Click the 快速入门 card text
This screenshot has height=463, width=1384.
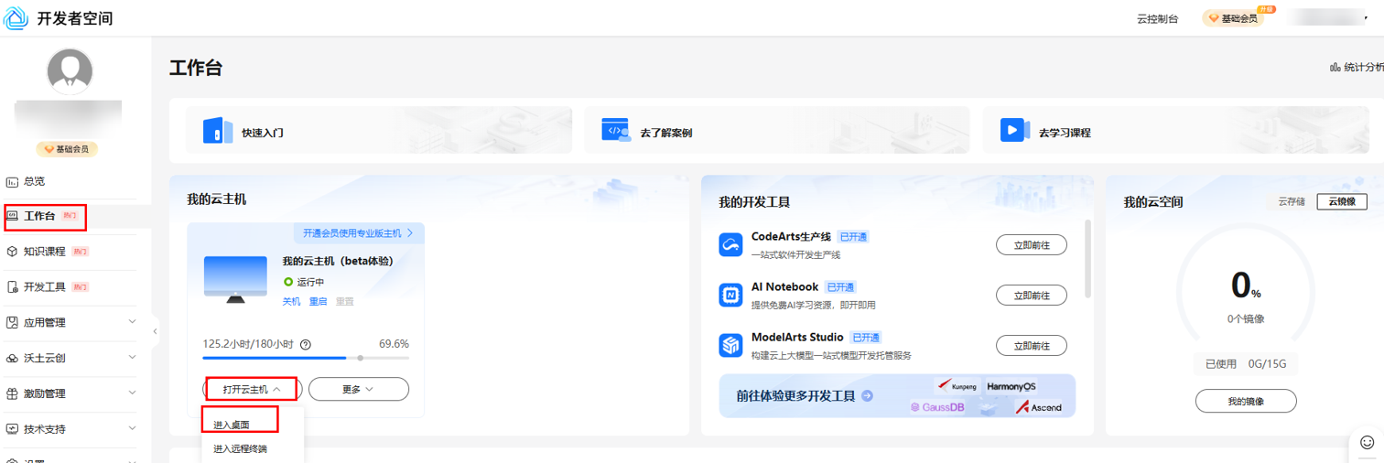[263, 133]
